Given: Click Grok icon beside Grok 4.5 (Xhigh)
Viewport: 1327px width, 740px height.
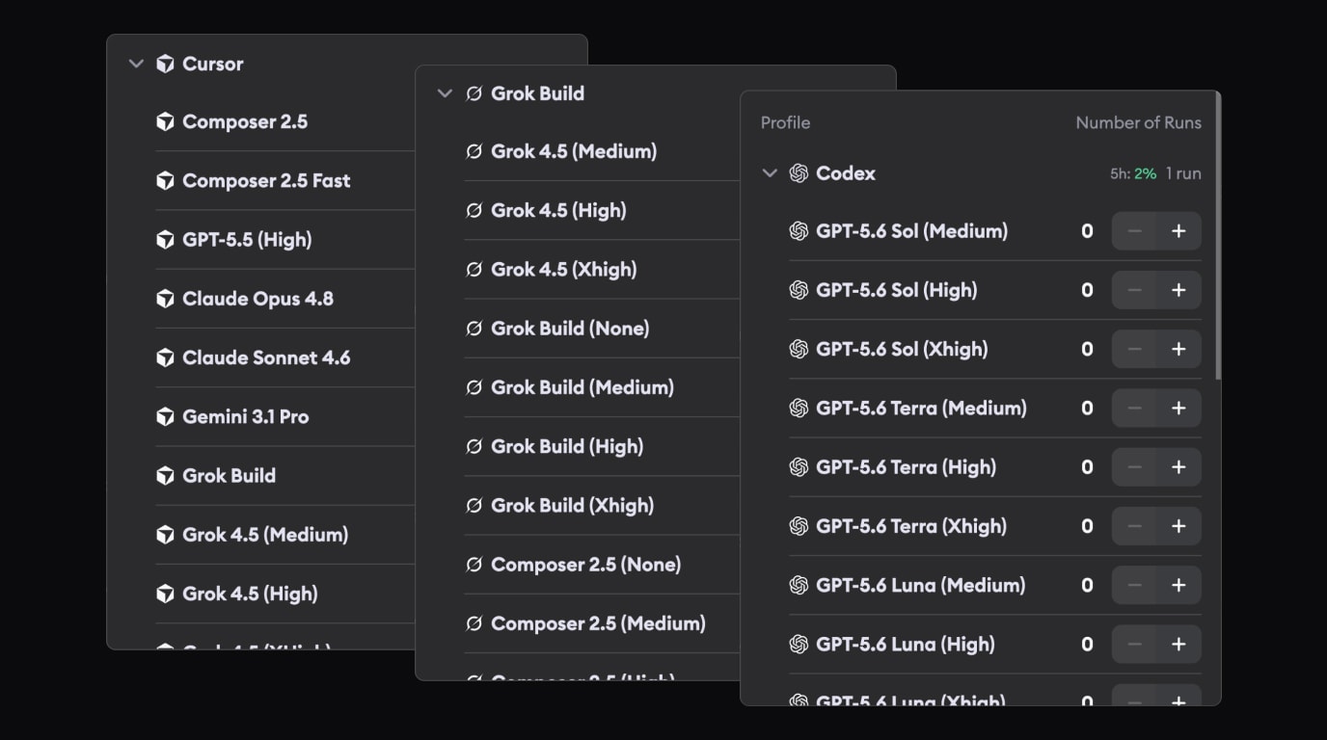Looking at the screenshot, I should click(x=474, y=270).
